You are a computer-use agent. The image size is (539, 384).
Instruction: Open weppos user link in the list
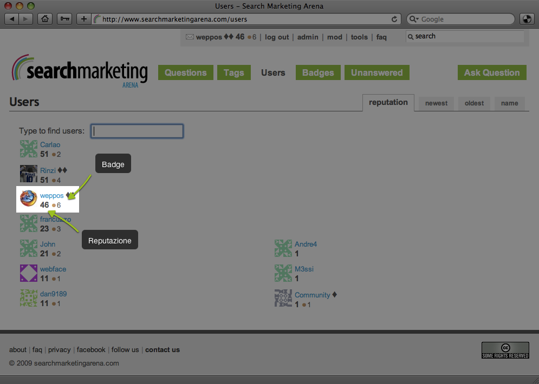[x=52, y=196]
